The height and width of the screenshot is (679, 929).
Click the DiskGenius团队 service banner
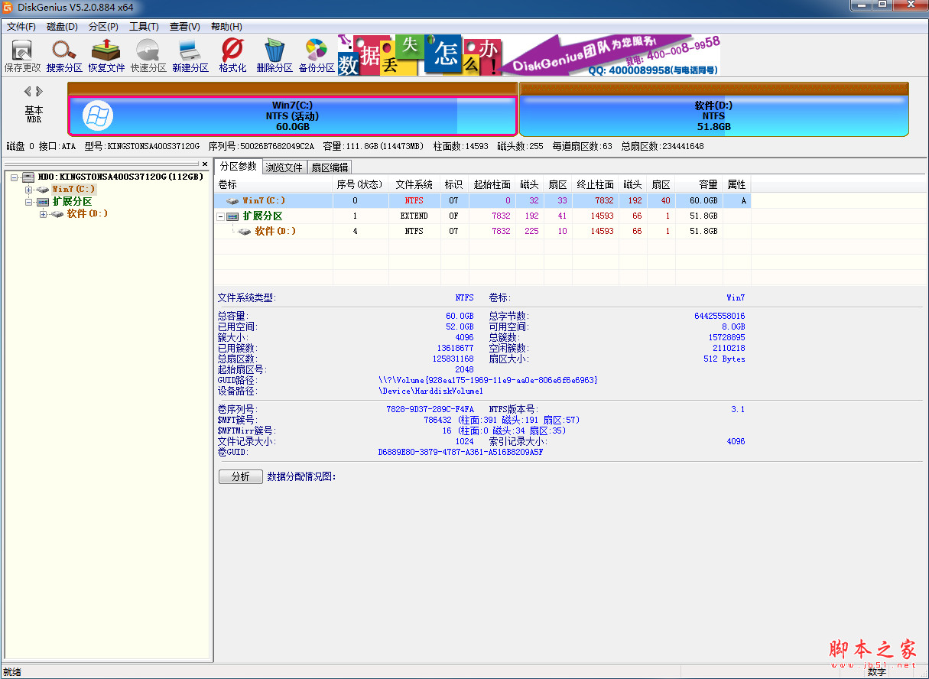pyautogui.click(x=612, y=55)
